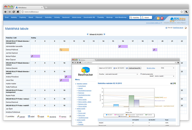Click the print icon above statistics chart
The width and height of the screenshot is (192, 130).
171,84
